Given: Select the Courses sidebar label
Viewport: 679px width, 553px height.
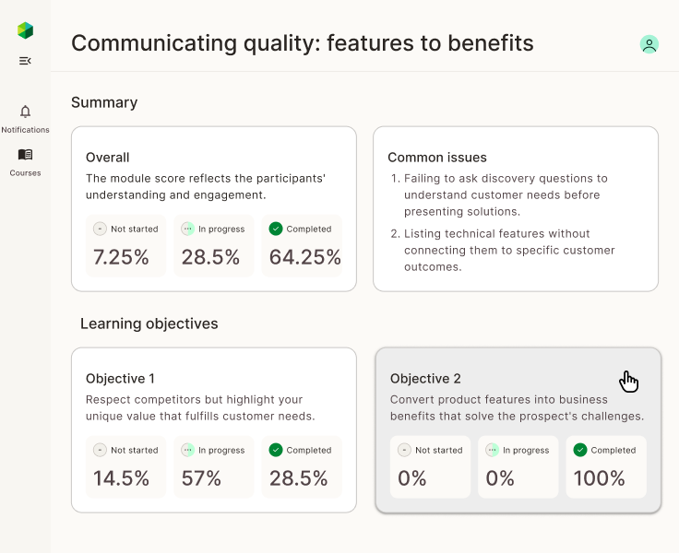Looking at the screenshot, I should (x=25, y=173).
